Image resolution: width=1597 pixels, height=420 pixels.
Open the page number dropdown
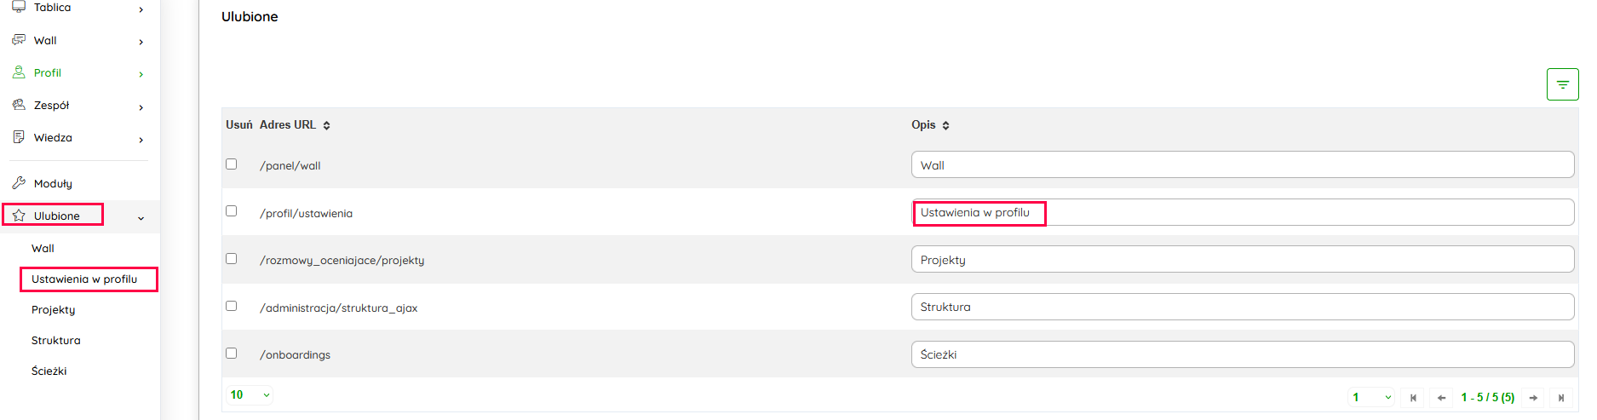coord(1371,397)
